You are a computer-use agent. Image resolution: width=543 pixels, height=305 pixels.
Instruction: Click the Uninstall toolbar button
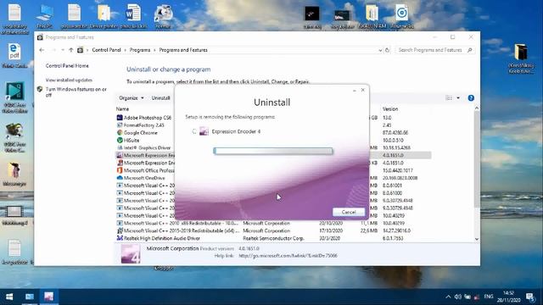(160, 98)
